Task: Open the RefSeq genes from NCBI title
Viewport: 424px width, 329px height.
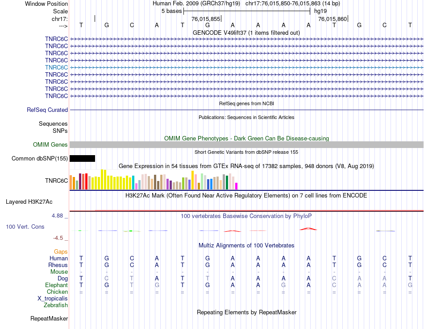Action: point(246,103)
